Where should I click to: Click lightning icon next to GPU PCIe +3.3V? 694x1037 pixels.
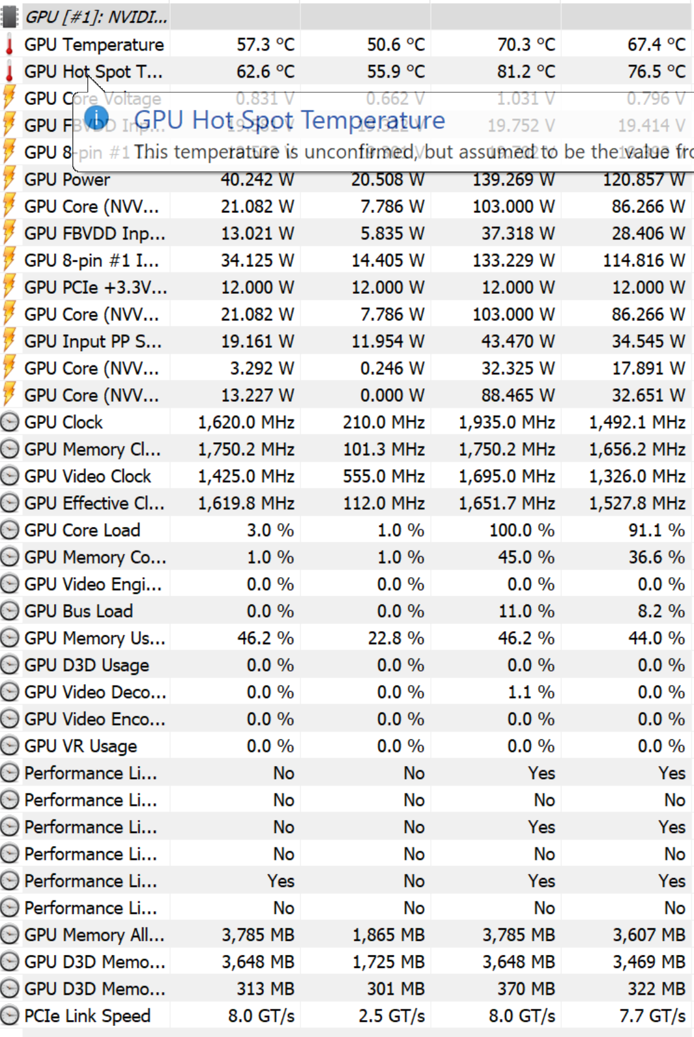[x=9, y=287]
